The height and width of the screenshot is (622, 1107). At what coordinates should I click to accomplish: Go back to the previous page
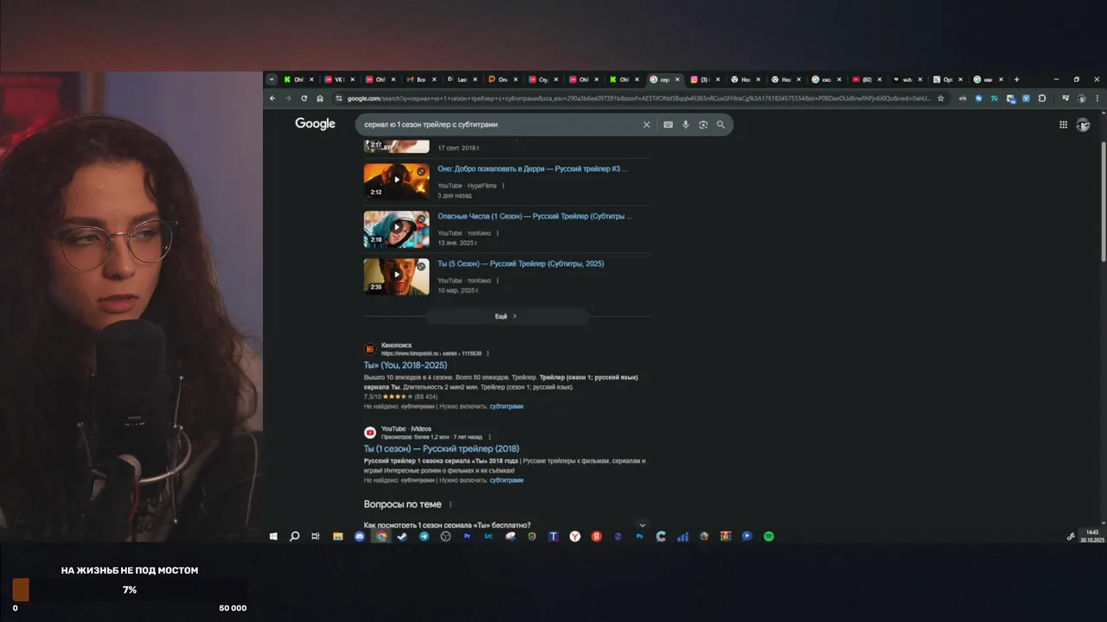272,98
